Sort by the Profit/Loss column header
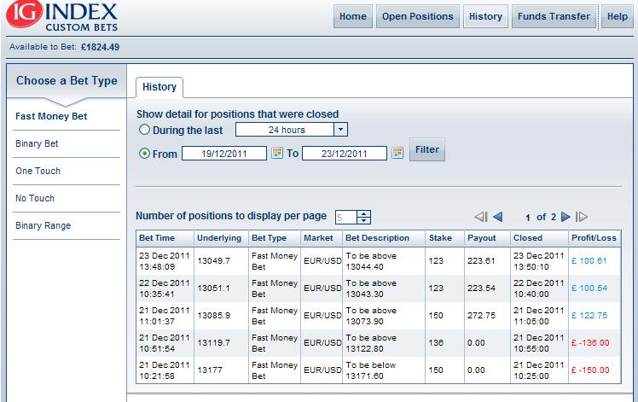638x402 pixels. click(594, 238)
